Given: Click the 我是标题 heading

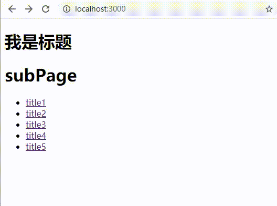Looking at the screenshot, I should [x=38, y=42].
